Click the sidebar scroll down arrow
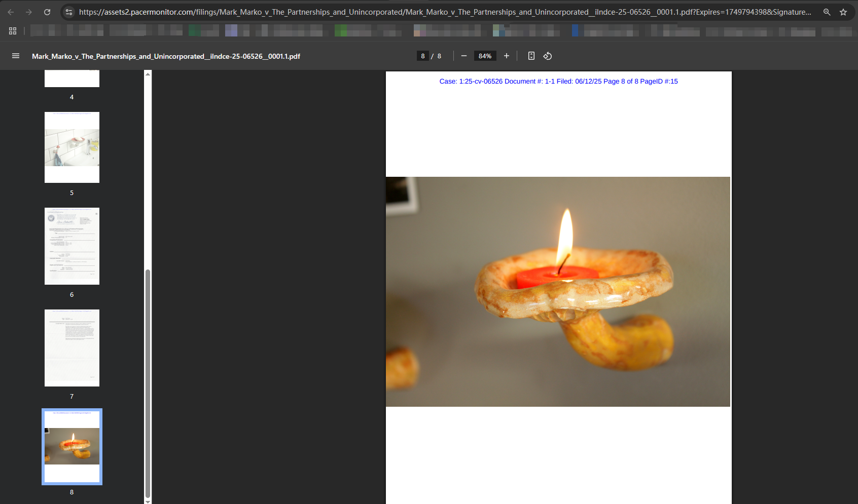This screenshot has width=858, height=504. click(148, 501)
